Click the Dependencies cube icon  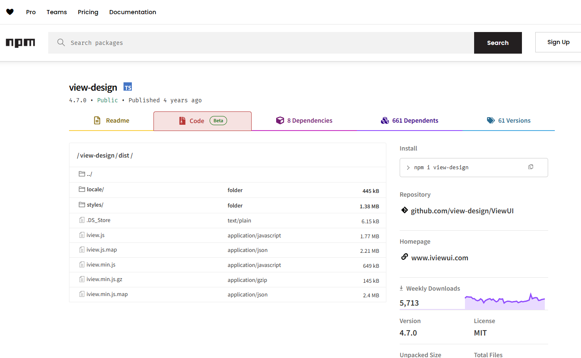280,121
